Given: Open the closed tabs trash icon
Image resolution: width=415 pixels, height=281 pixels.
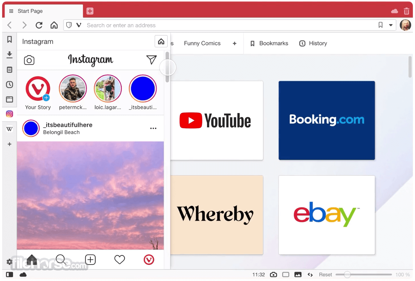Looking at the screenshot, I should click(407, 11).
